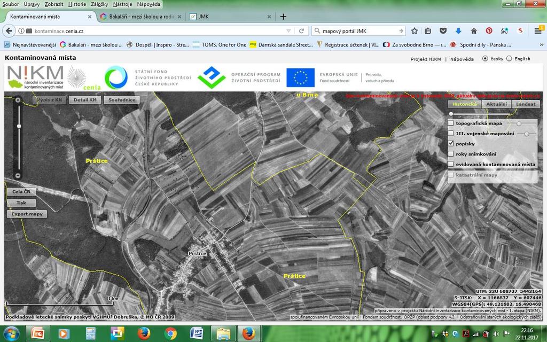
Task: Enable the topografická mapa layer checkbox
Action: point(451,123)
